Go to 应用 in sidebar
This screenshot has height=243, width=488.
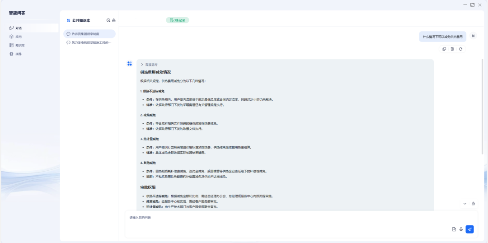(19, 37)
